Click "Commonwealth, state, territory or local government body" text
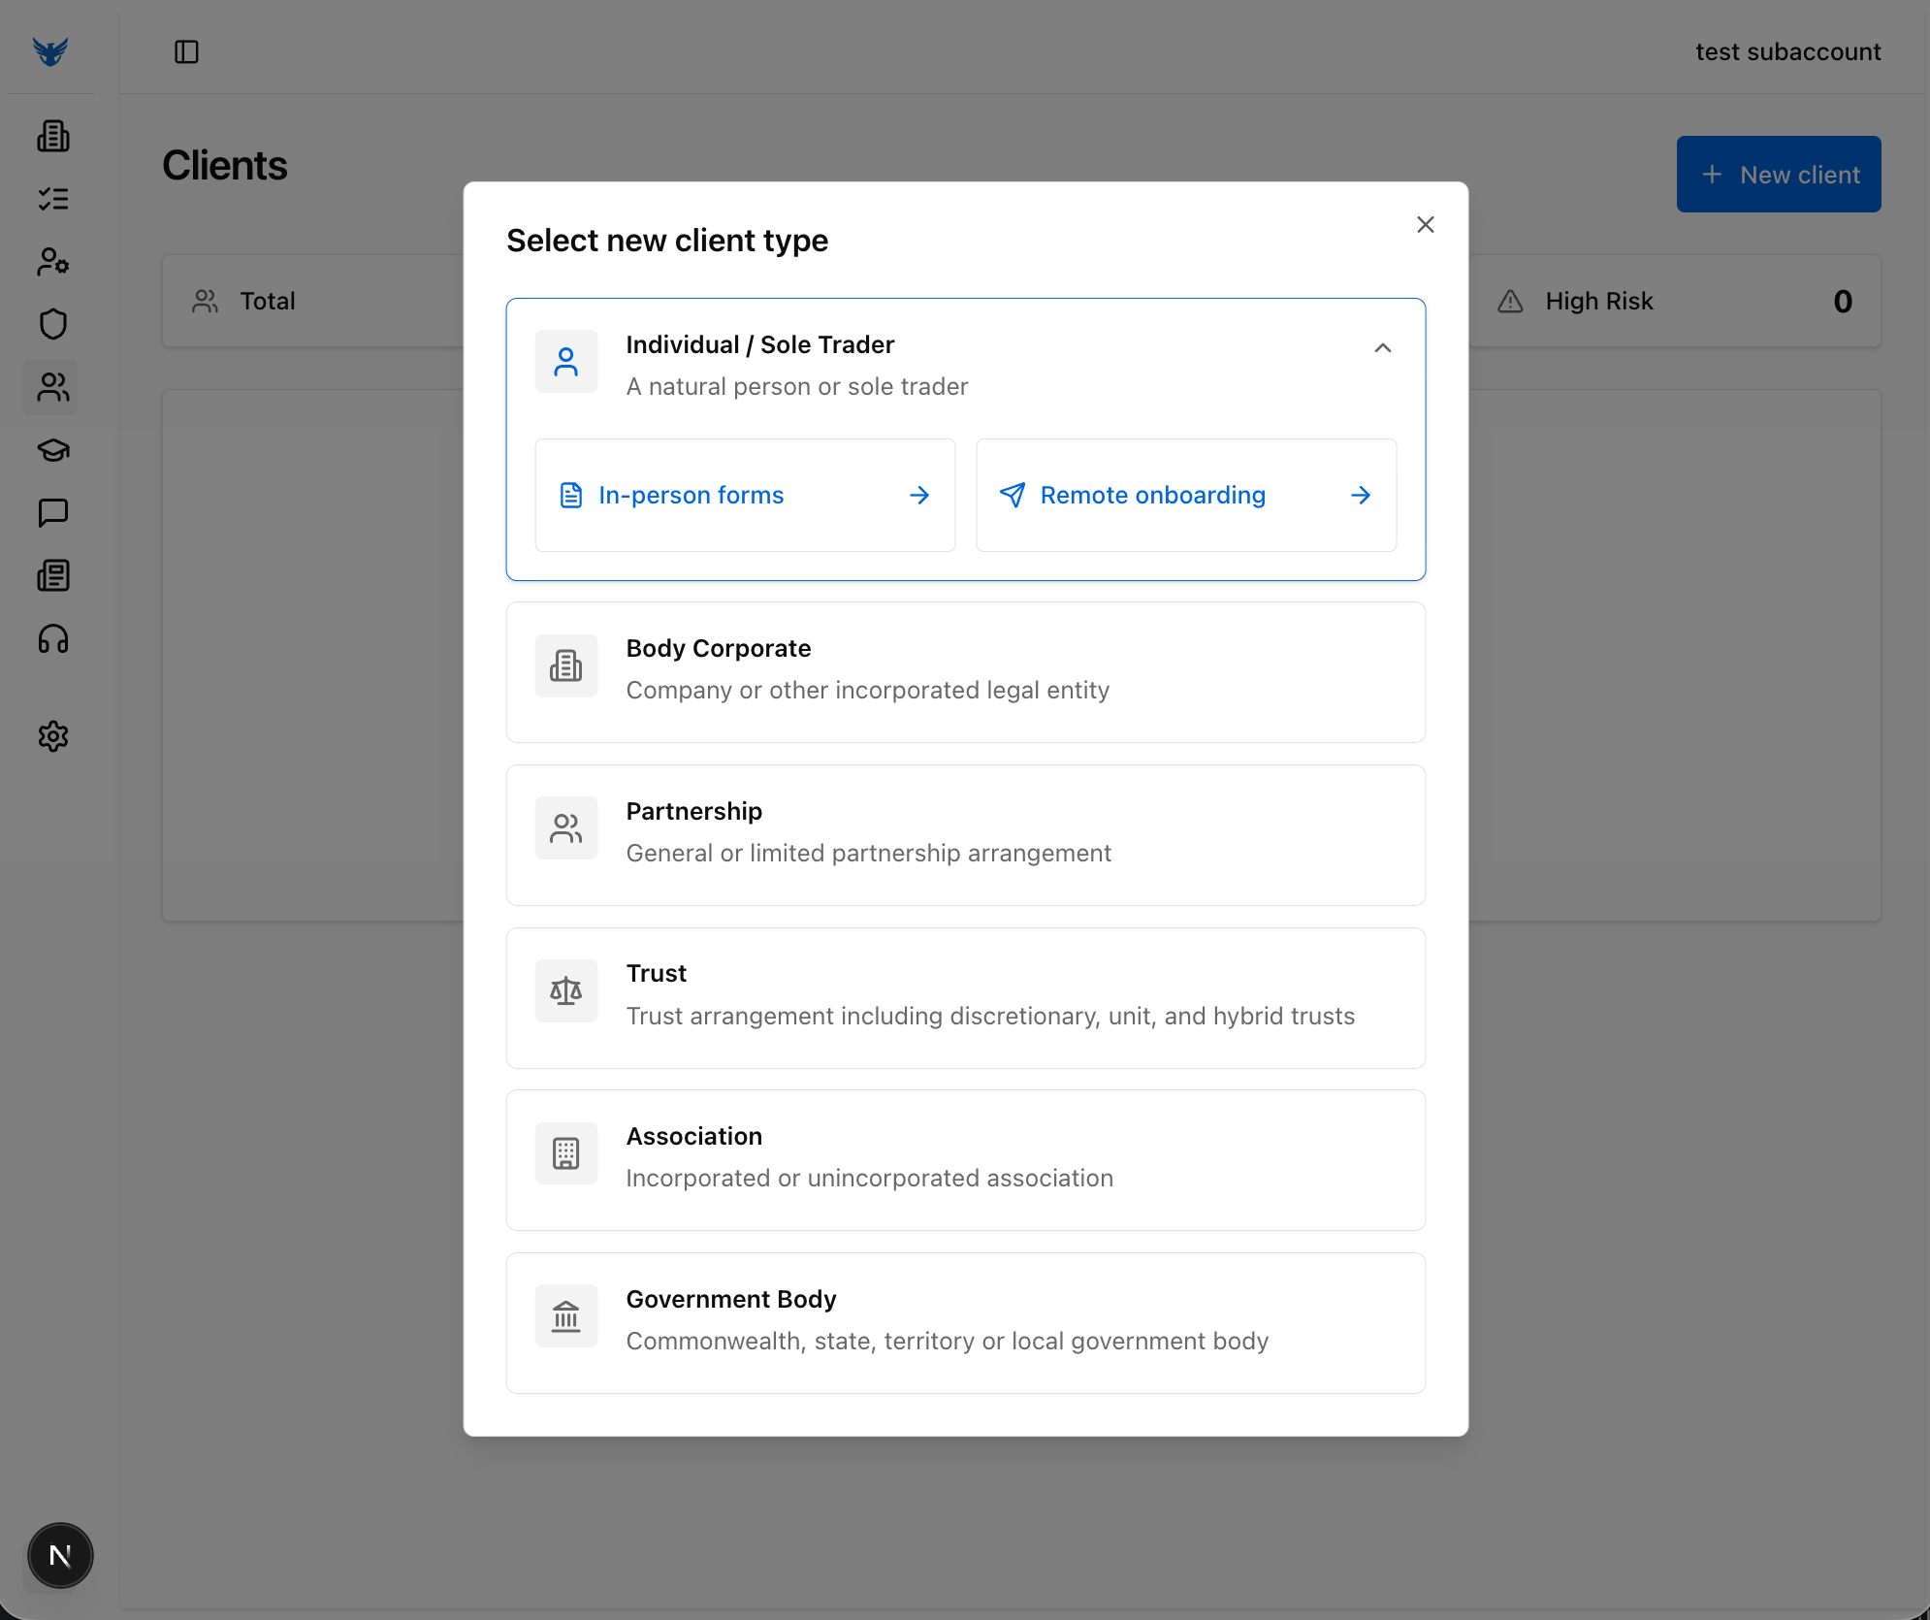Viewport: 1930px width, 1620px height. pos(948,1342)
